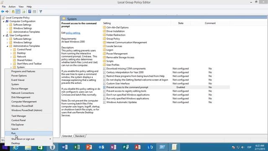Switch to the Extended tab

[x=67, y=136]
